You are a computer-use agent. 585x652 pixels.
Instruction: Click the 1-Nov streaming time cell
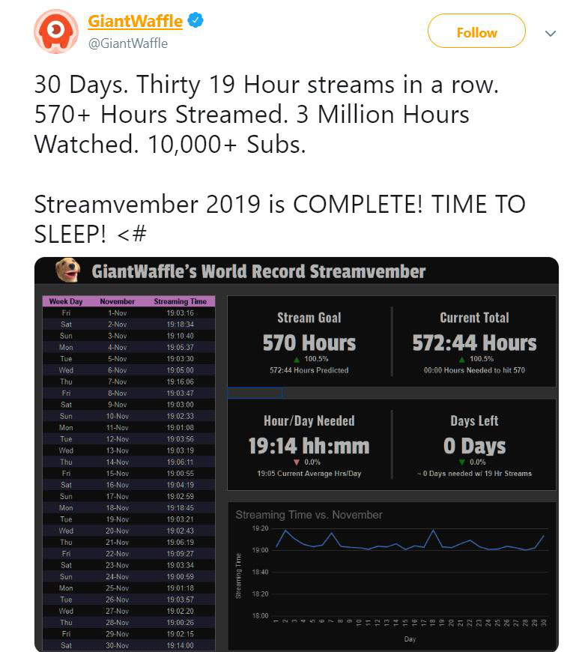tap(180, 313)
